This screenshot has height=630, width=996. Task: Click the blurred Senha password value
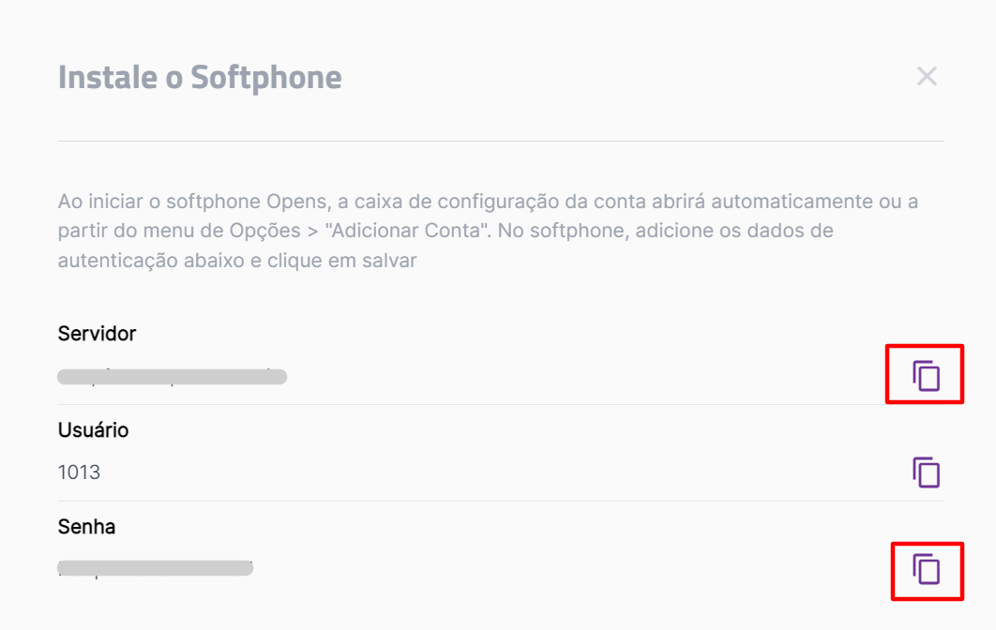coord(155,568)
